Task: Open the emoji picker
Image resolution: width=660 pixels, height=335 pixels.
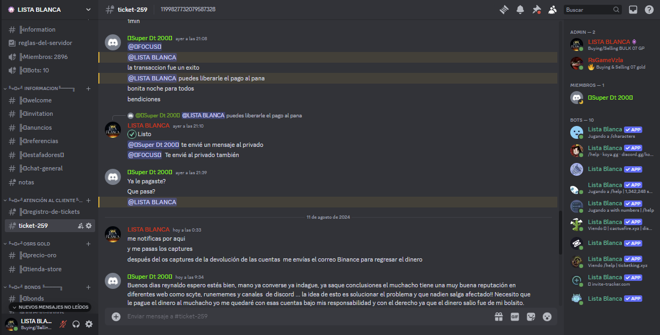Action: (x=547, y=316)
